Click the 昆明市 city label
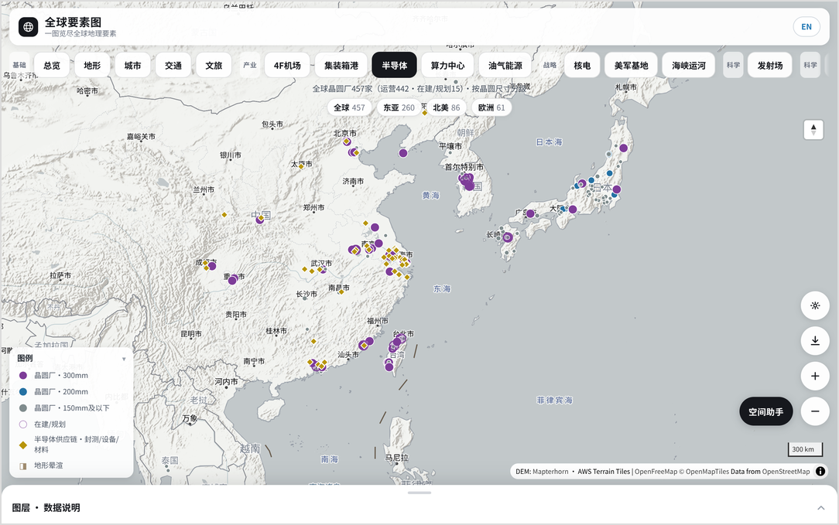 191,333
